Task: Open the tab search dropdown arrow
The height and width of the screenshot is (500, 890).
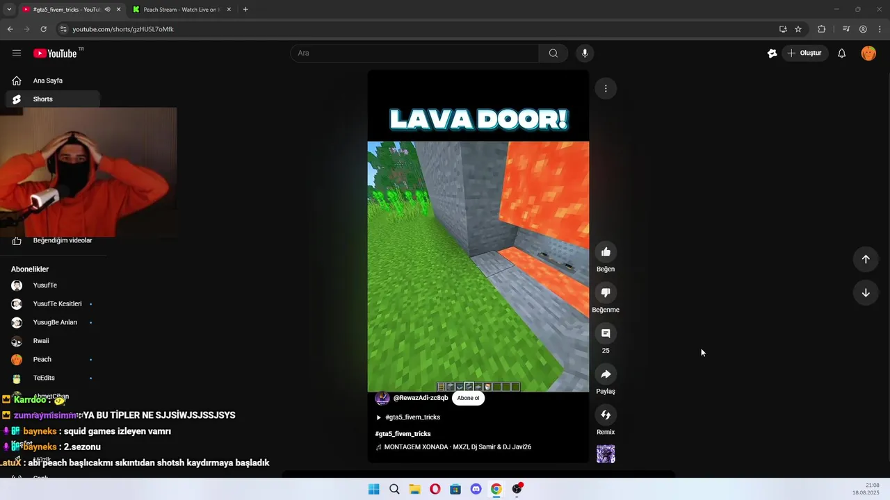Action: 9,10
